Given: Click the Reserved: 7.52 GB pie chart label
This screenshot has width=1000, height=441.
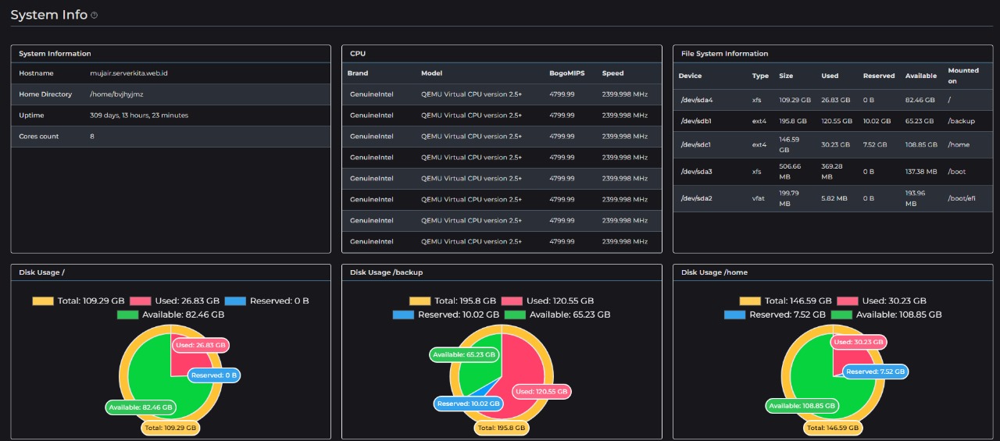Looking at the screenshot, I should 875,372.
